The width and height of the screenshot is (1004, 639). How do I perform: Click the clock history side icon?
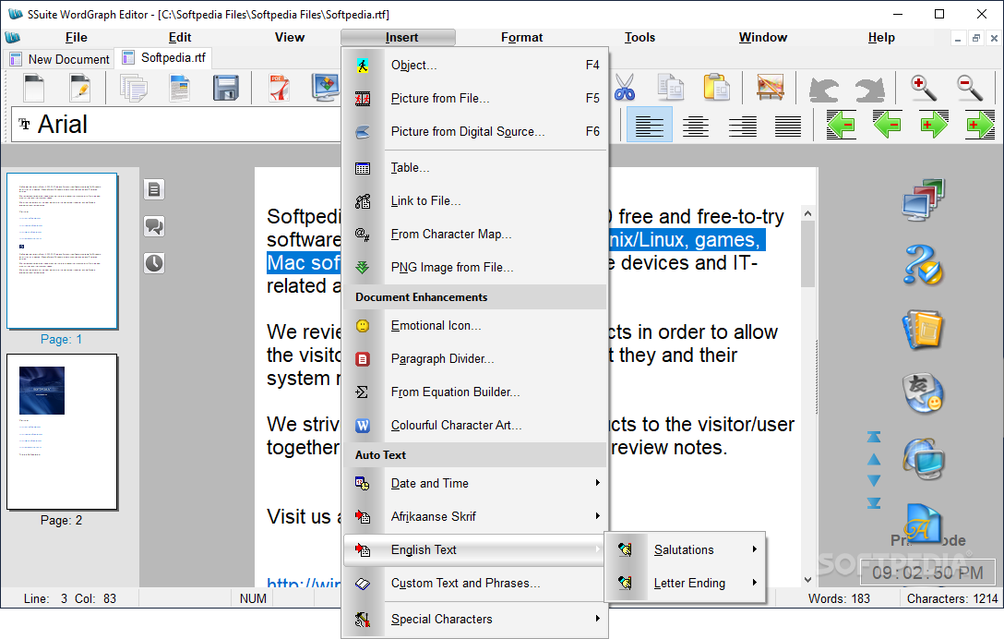click(154, 263)
